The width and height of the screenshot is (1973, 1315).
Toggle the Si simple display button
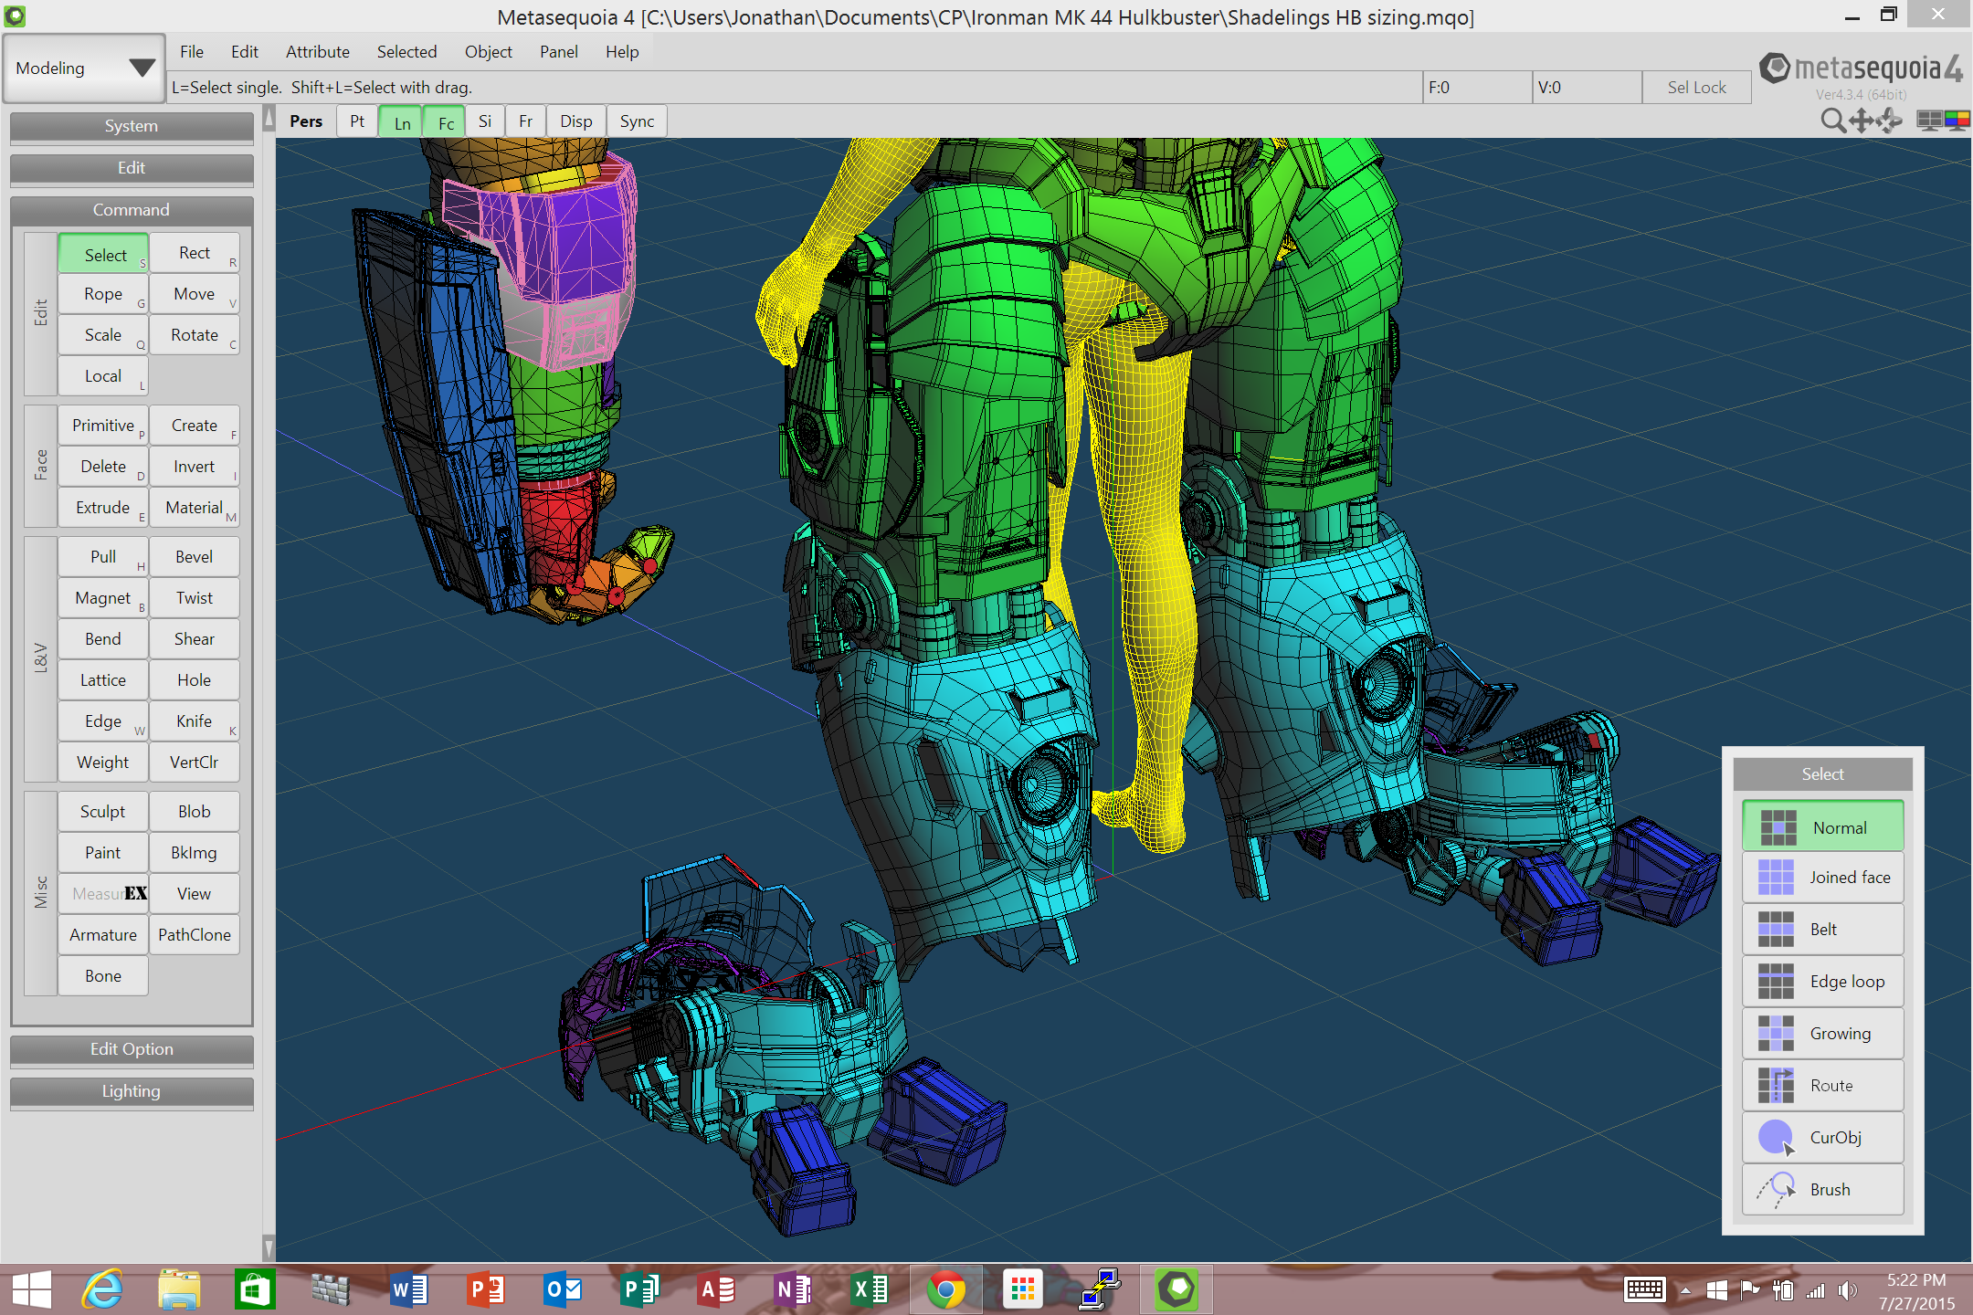pos(485,121)
